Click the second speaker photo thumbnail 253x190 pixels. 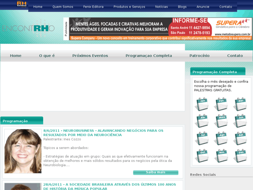23,187
